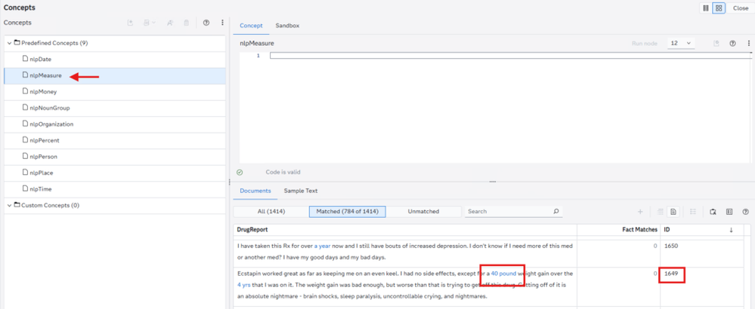Show Unmatched documents

coord(423,212)
